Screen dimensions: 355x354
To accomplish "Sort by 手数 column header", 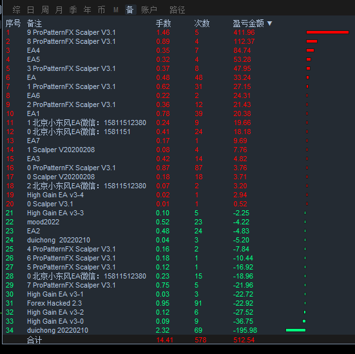I will [x=163, y=23].
